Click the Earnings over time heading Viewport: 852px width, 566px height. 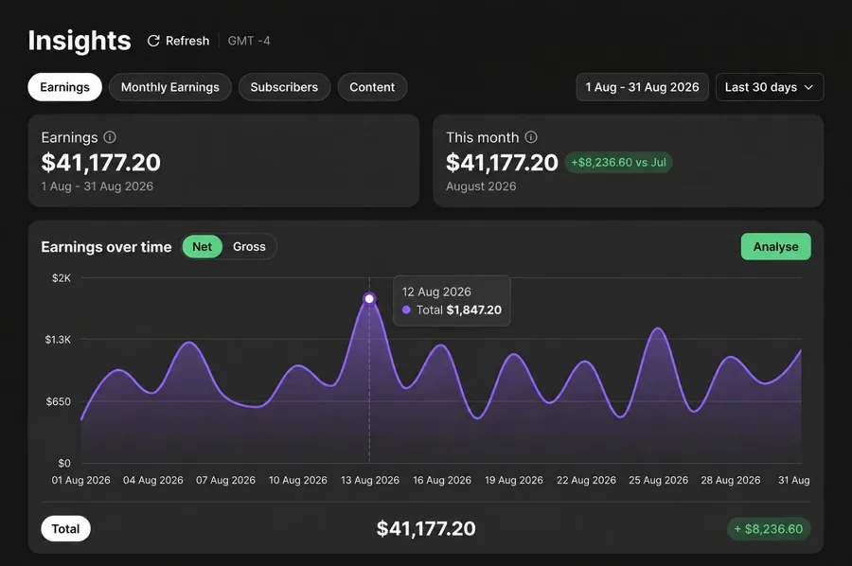coord(106,247)
